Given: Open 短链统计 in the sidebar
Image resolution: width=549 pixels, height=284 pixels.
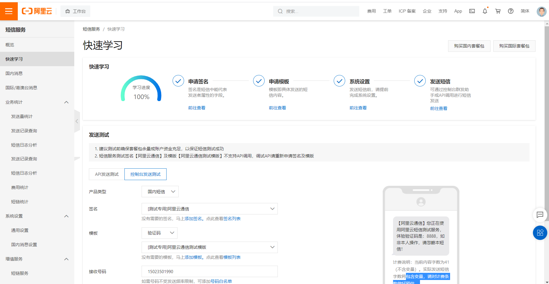Looking at the screenshot, I should tap(37, 202).
